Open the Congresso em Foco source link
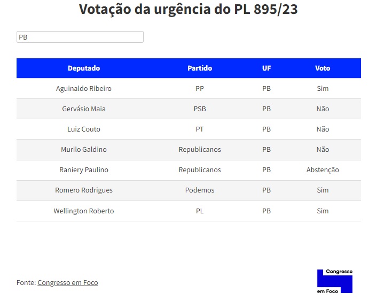Image resolution: width=369 pixels, height=308 pixels. (x=68, y=282)
